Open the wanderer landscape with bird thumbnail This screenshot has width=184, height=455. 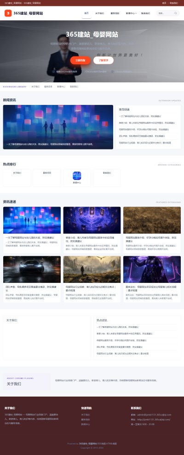click(92, 269)
